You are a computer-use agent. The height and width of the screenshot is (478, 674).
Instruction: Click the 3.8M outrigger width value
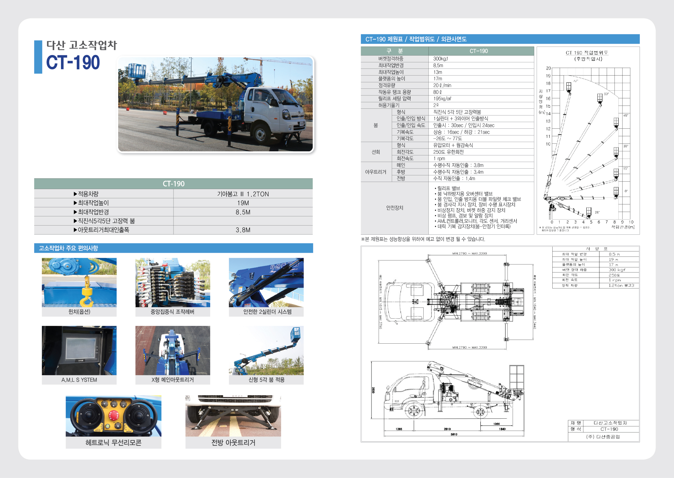click(x=243, y=230)
